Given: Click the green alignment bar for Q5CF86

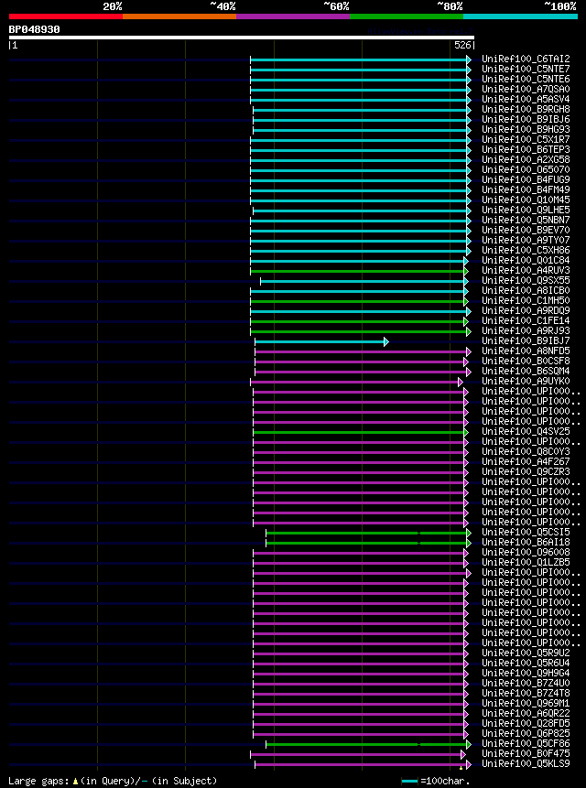Looking at the screenshot, I should (x=368, y=744).
